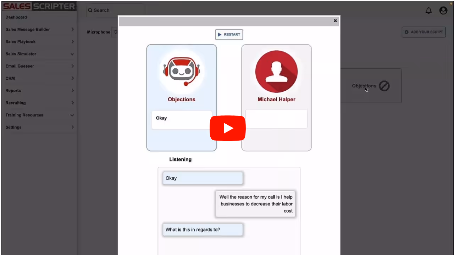Image resolution: width=454 pixels, height=255 pixels.
Task: Click the 'Okay' box under Objections
Action: (182, 120)
